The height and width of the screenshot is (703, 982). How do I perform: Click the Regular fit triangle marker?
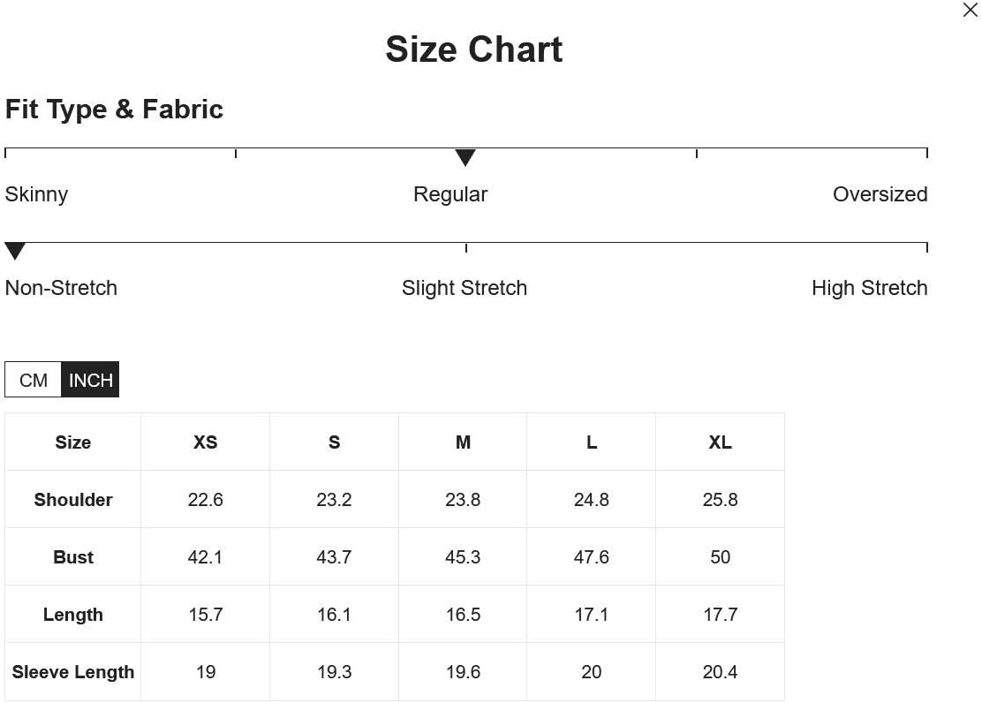coord(465,157)
